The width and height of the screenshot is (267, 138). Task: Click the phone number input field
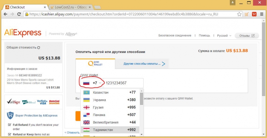tap(123, 83)
